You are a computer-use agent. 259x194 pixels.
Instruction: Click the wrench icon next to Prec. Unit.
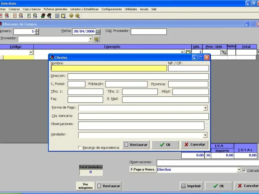coord(224,52)
